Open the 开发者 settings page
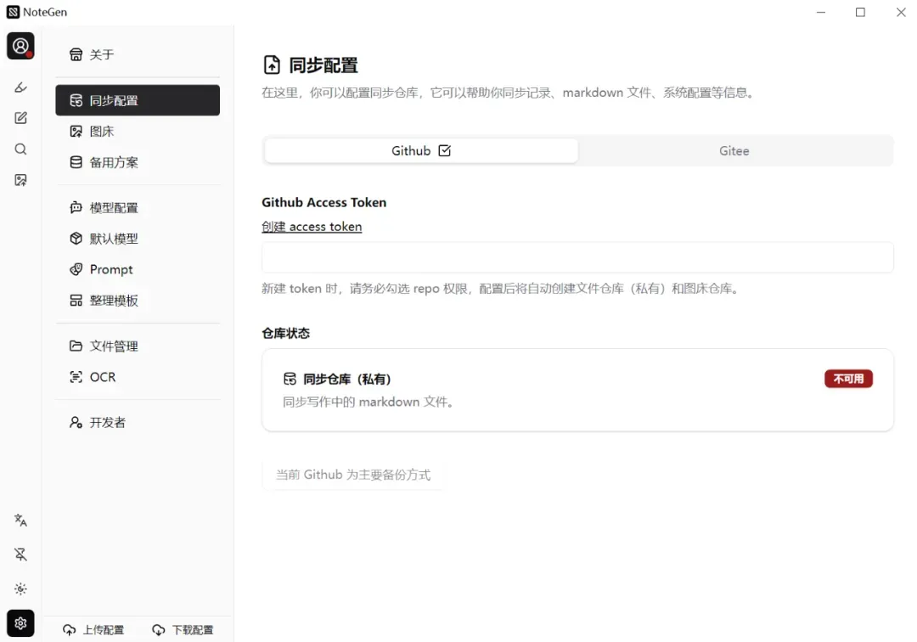This screenshot has height=642, width=917. [x=138, y=422]
